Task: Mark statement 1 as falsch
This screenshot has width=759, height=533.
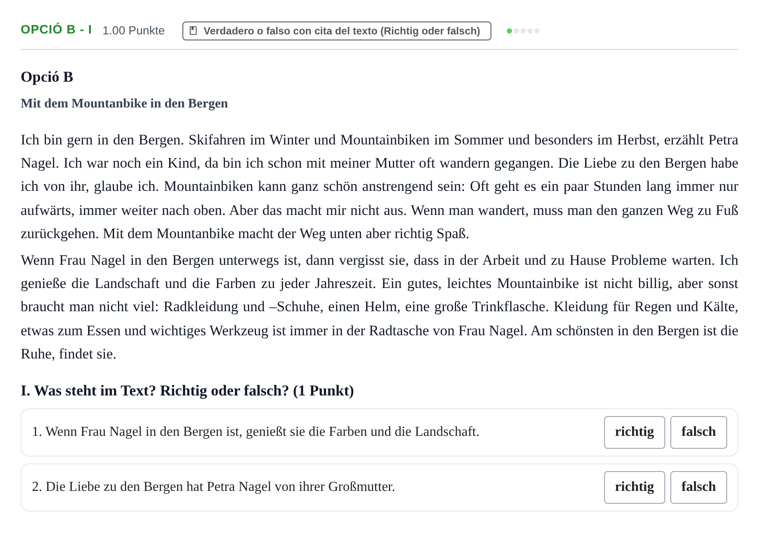Action: (698, 432)
